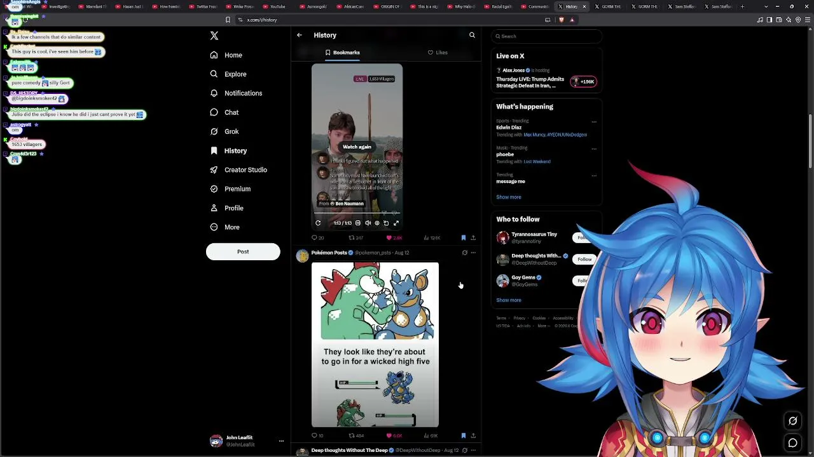Viewport: 814px width, 457px height.
Task: Click the Post button
Action: click(243, 251)
